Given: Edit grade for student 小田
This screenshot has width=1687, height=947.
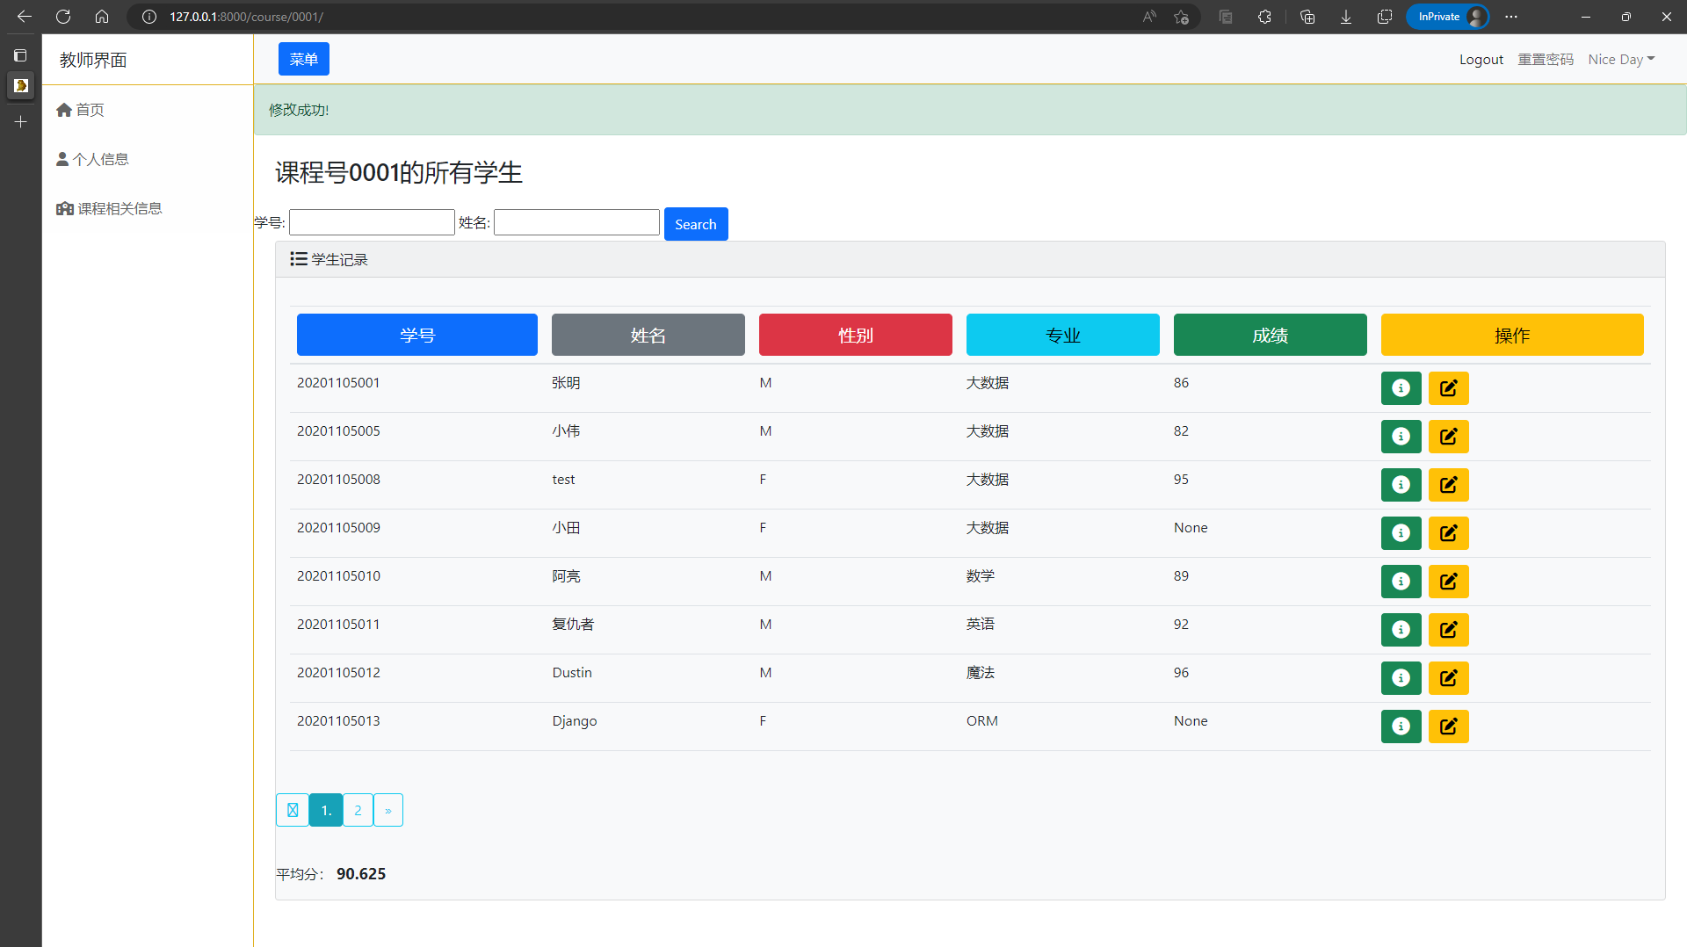Looking at the screenshot, I should 1448,533.
